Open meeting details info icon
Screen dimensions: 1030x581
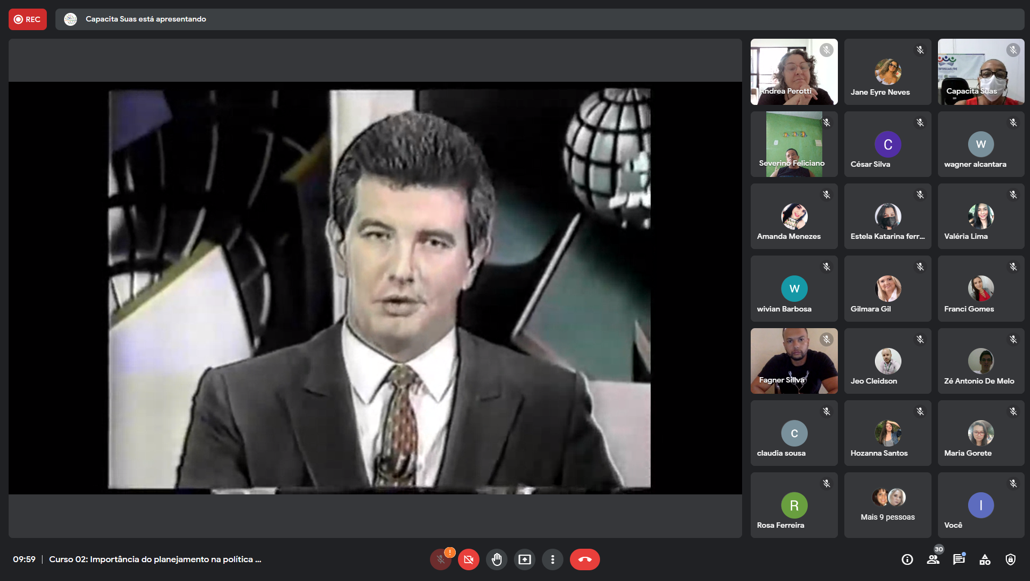pos(907,559)
